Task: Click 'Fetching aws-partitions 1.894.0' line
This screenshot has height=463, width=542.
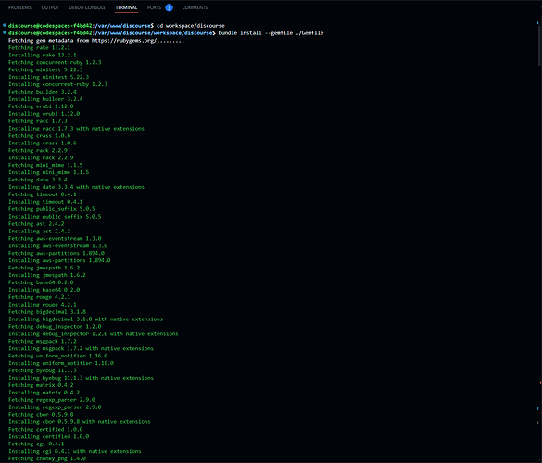Action: (x=57, y=254)
